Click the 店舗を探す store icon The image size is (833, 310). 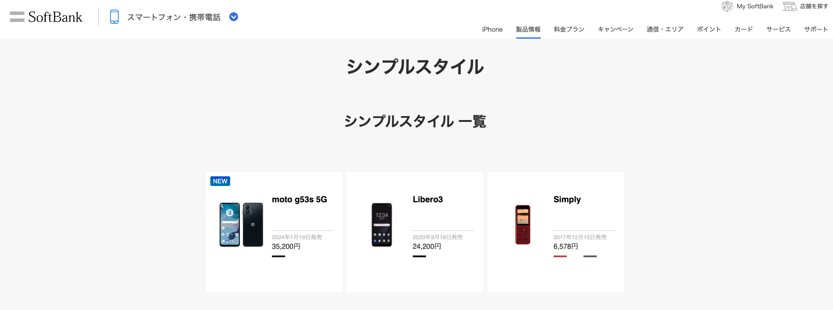pos(790,6)
